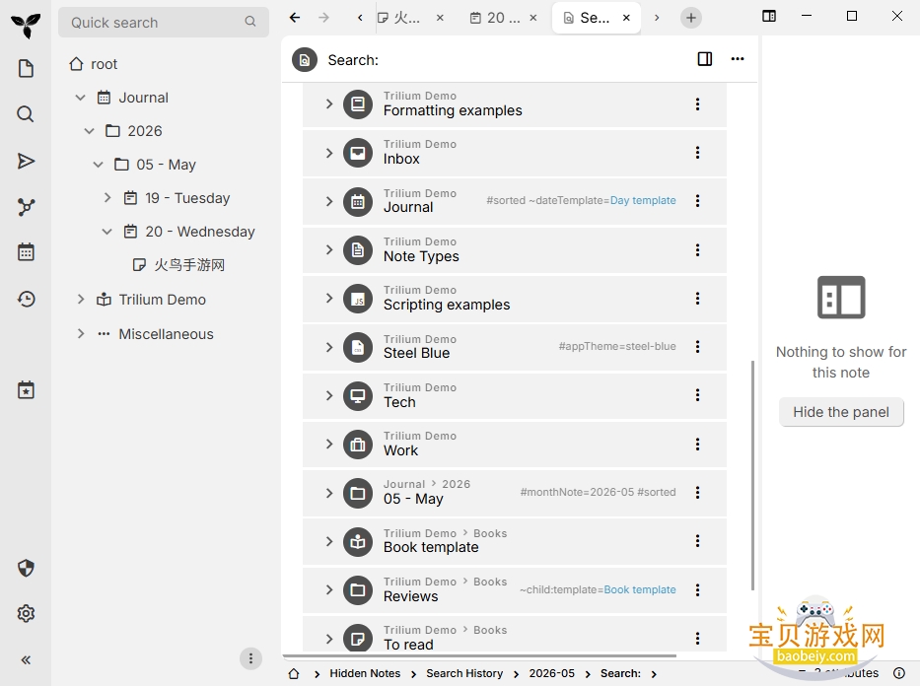Expand Trilium Demo in the tree

coord(81,299)
